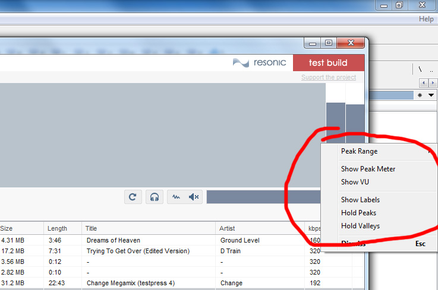Toggle the headphones monitoring icon
The image size is (438, 290).
point(155,197)
